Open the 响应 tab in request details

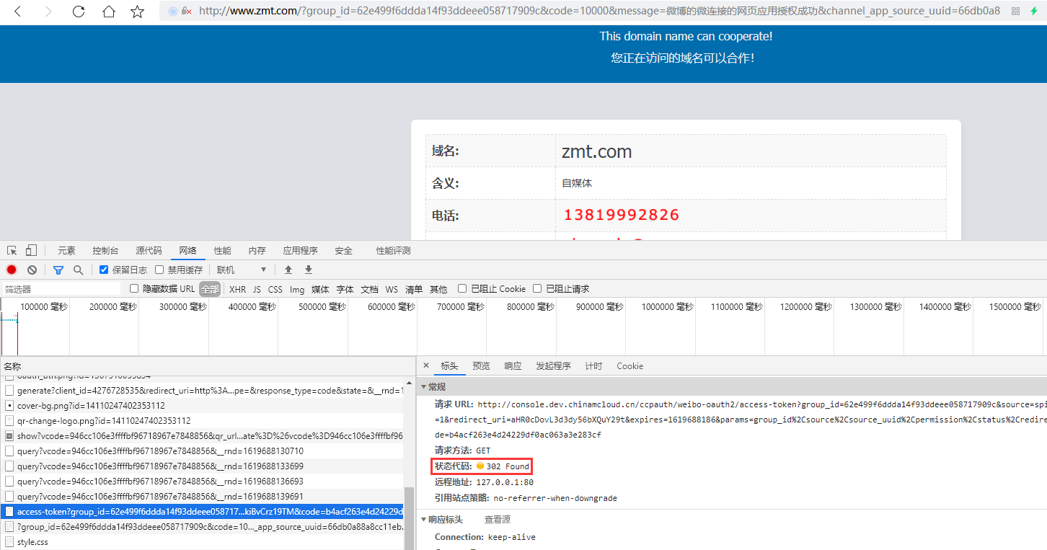tap(513, 366)
